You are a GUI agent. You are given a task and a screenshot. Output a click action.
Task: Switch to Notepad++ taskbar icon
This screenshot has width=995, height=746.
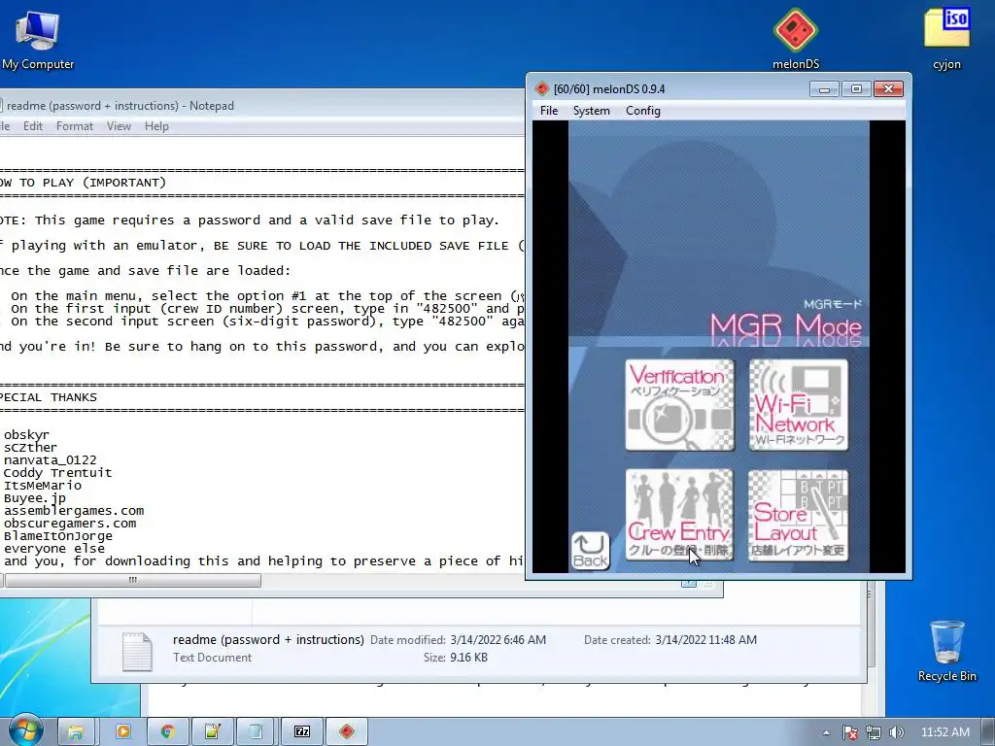pos(212,732)
